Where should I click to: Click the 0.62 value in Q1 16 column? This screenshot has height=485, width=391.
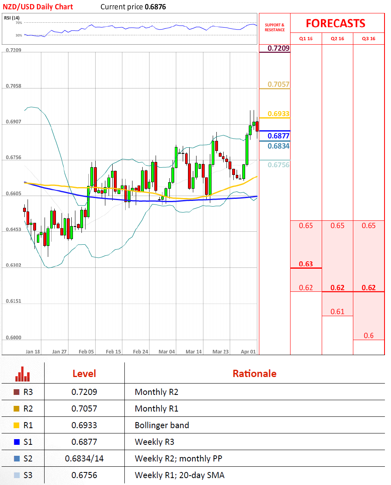click(x=306, y=288)
